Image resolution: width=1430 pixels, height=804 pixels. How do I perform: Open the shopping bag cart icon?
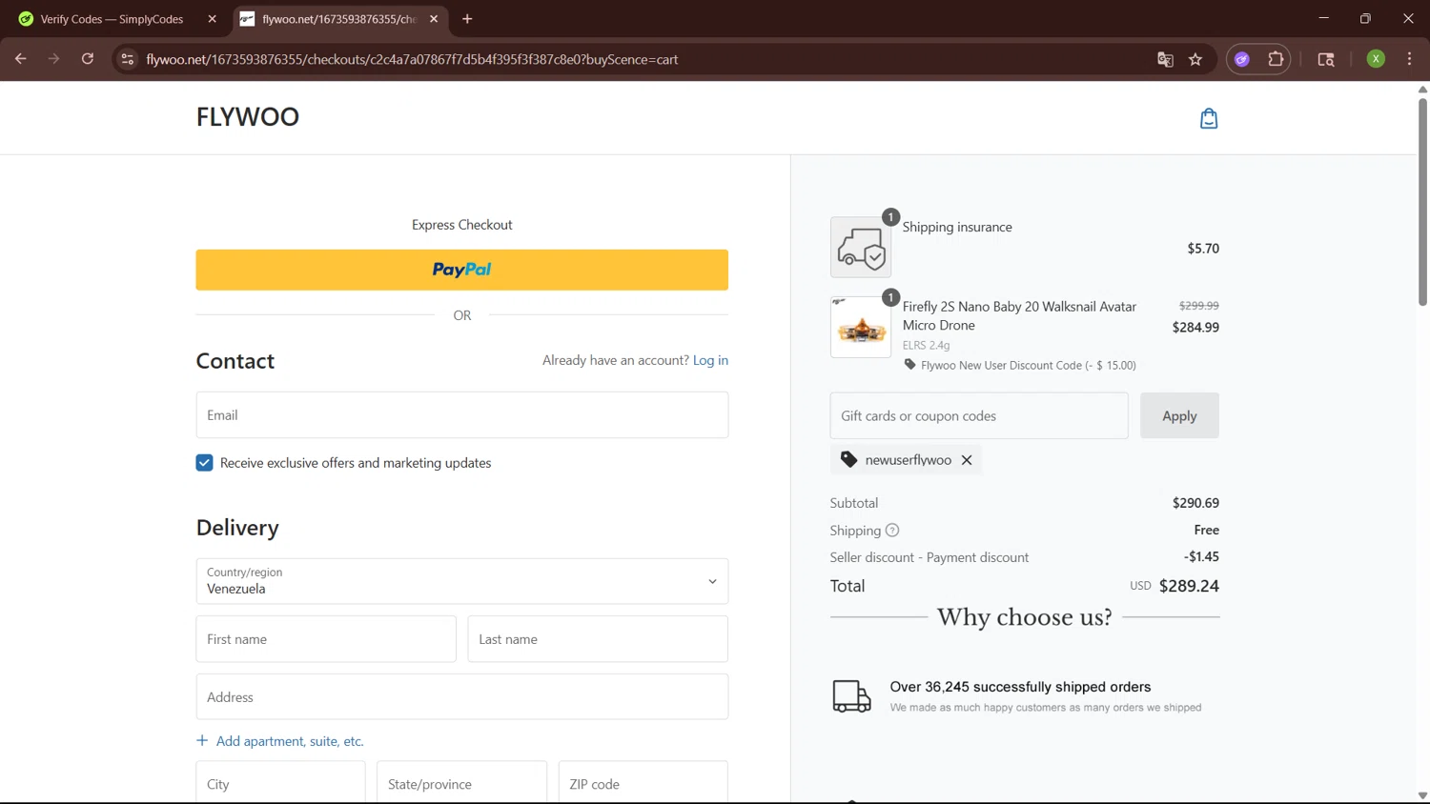tap(1208, 118)
